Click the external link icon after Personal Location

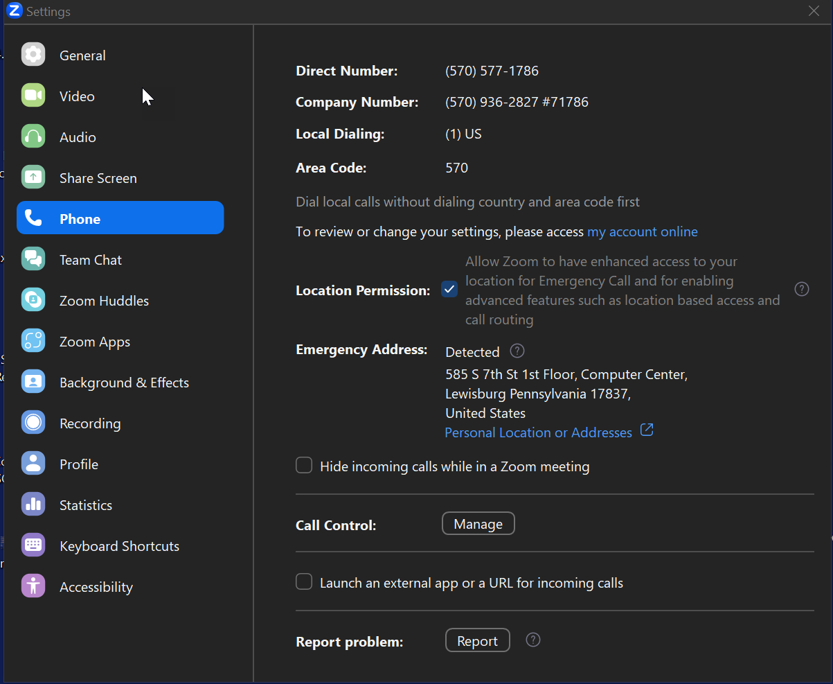647,430
